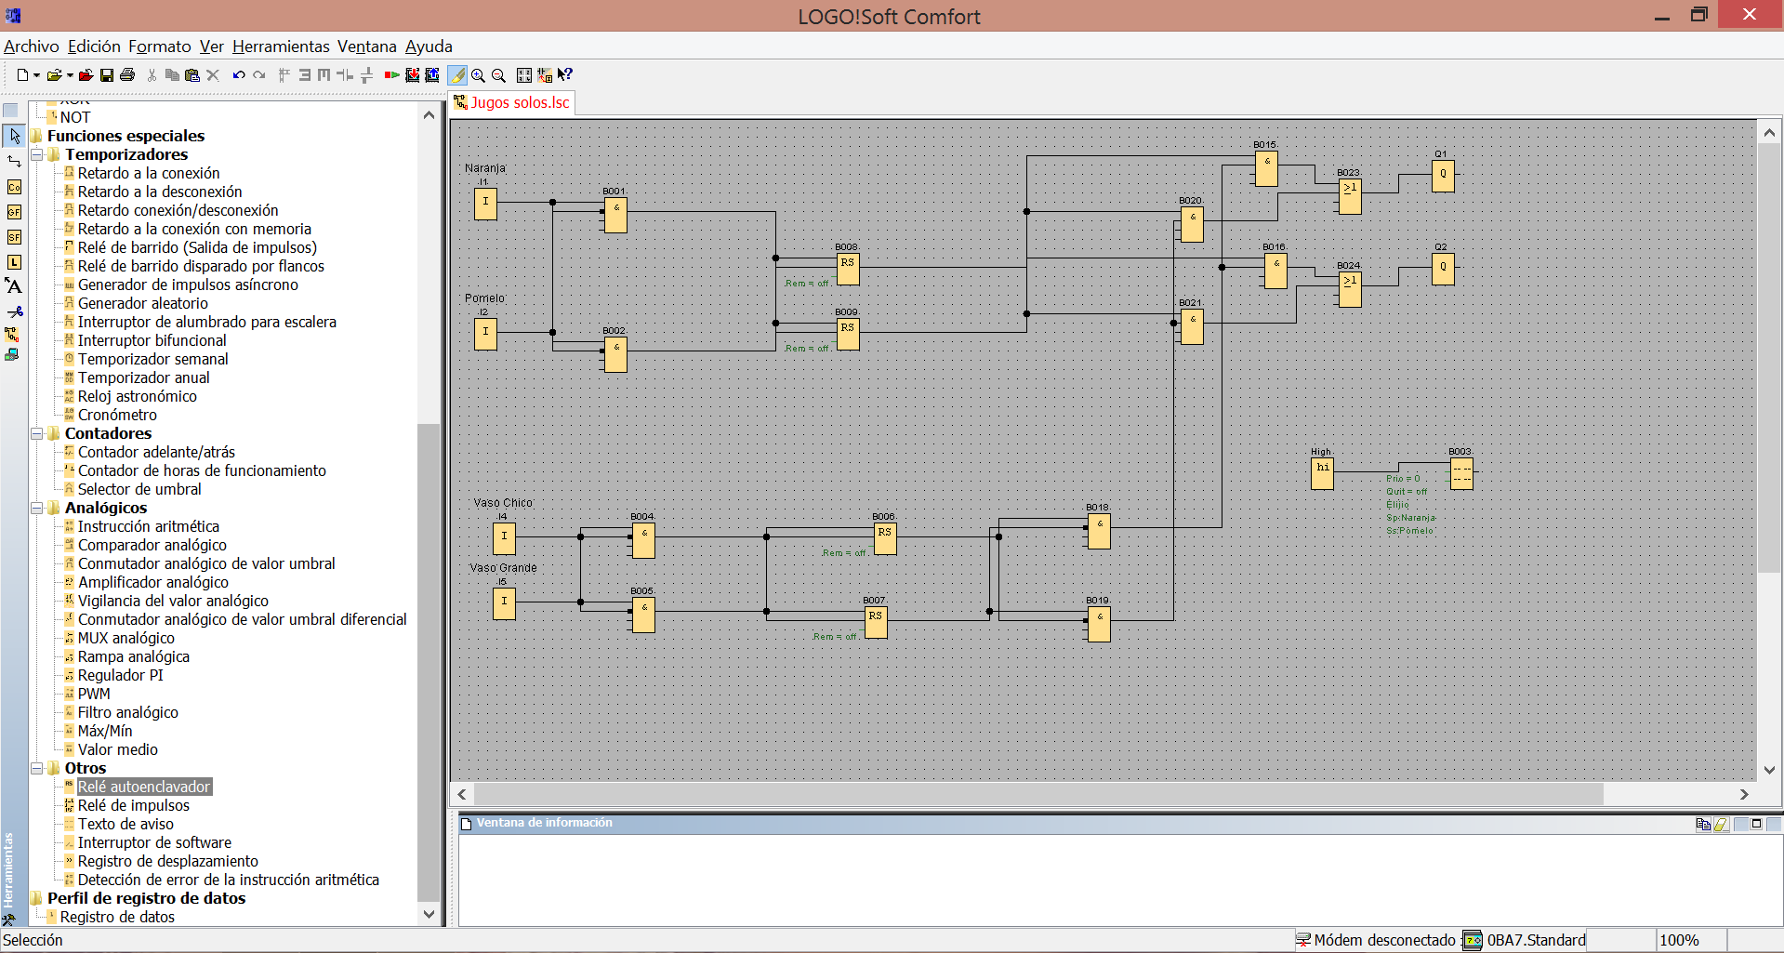
Task: Start the circuit simulation tool
Action: pos(12,334)
